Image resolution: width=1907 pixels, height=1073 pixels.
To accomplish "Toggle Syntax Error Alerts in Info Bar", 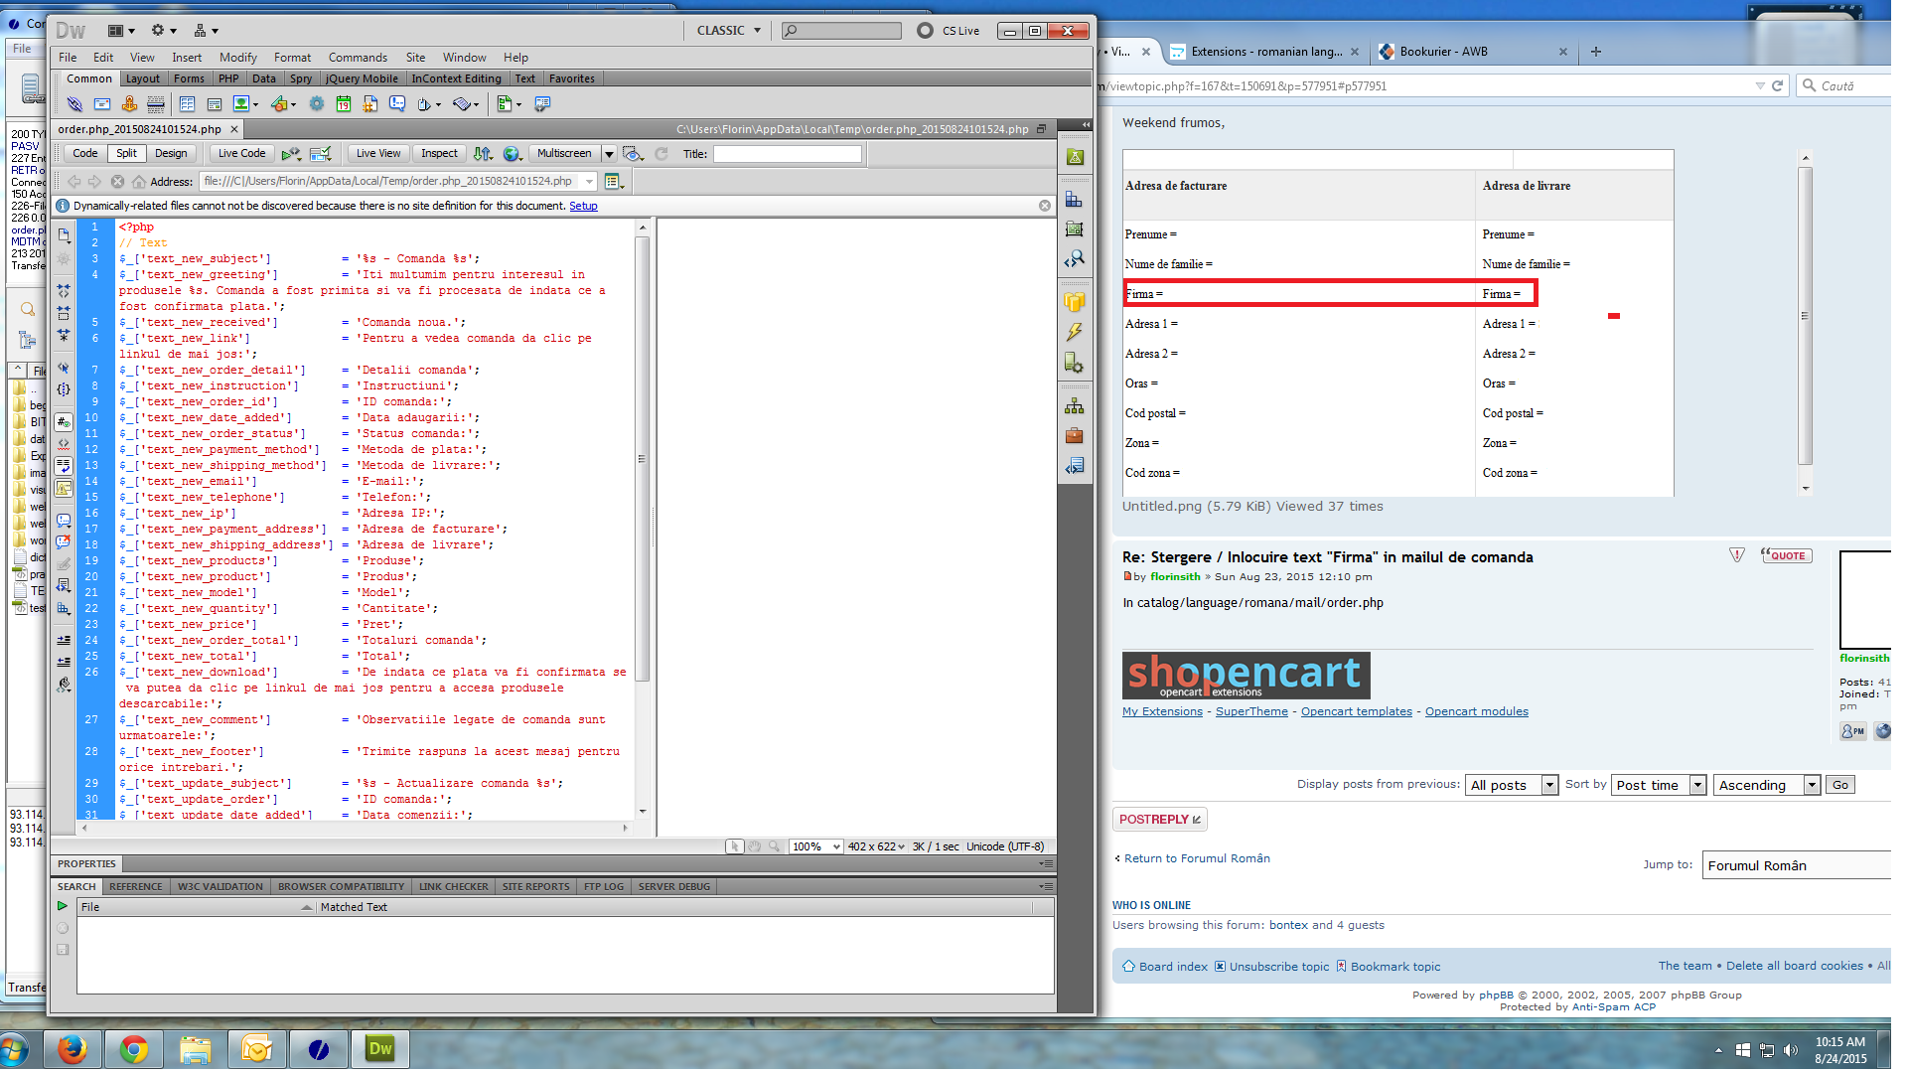I will pyautogui.click(x=64, y=488).
